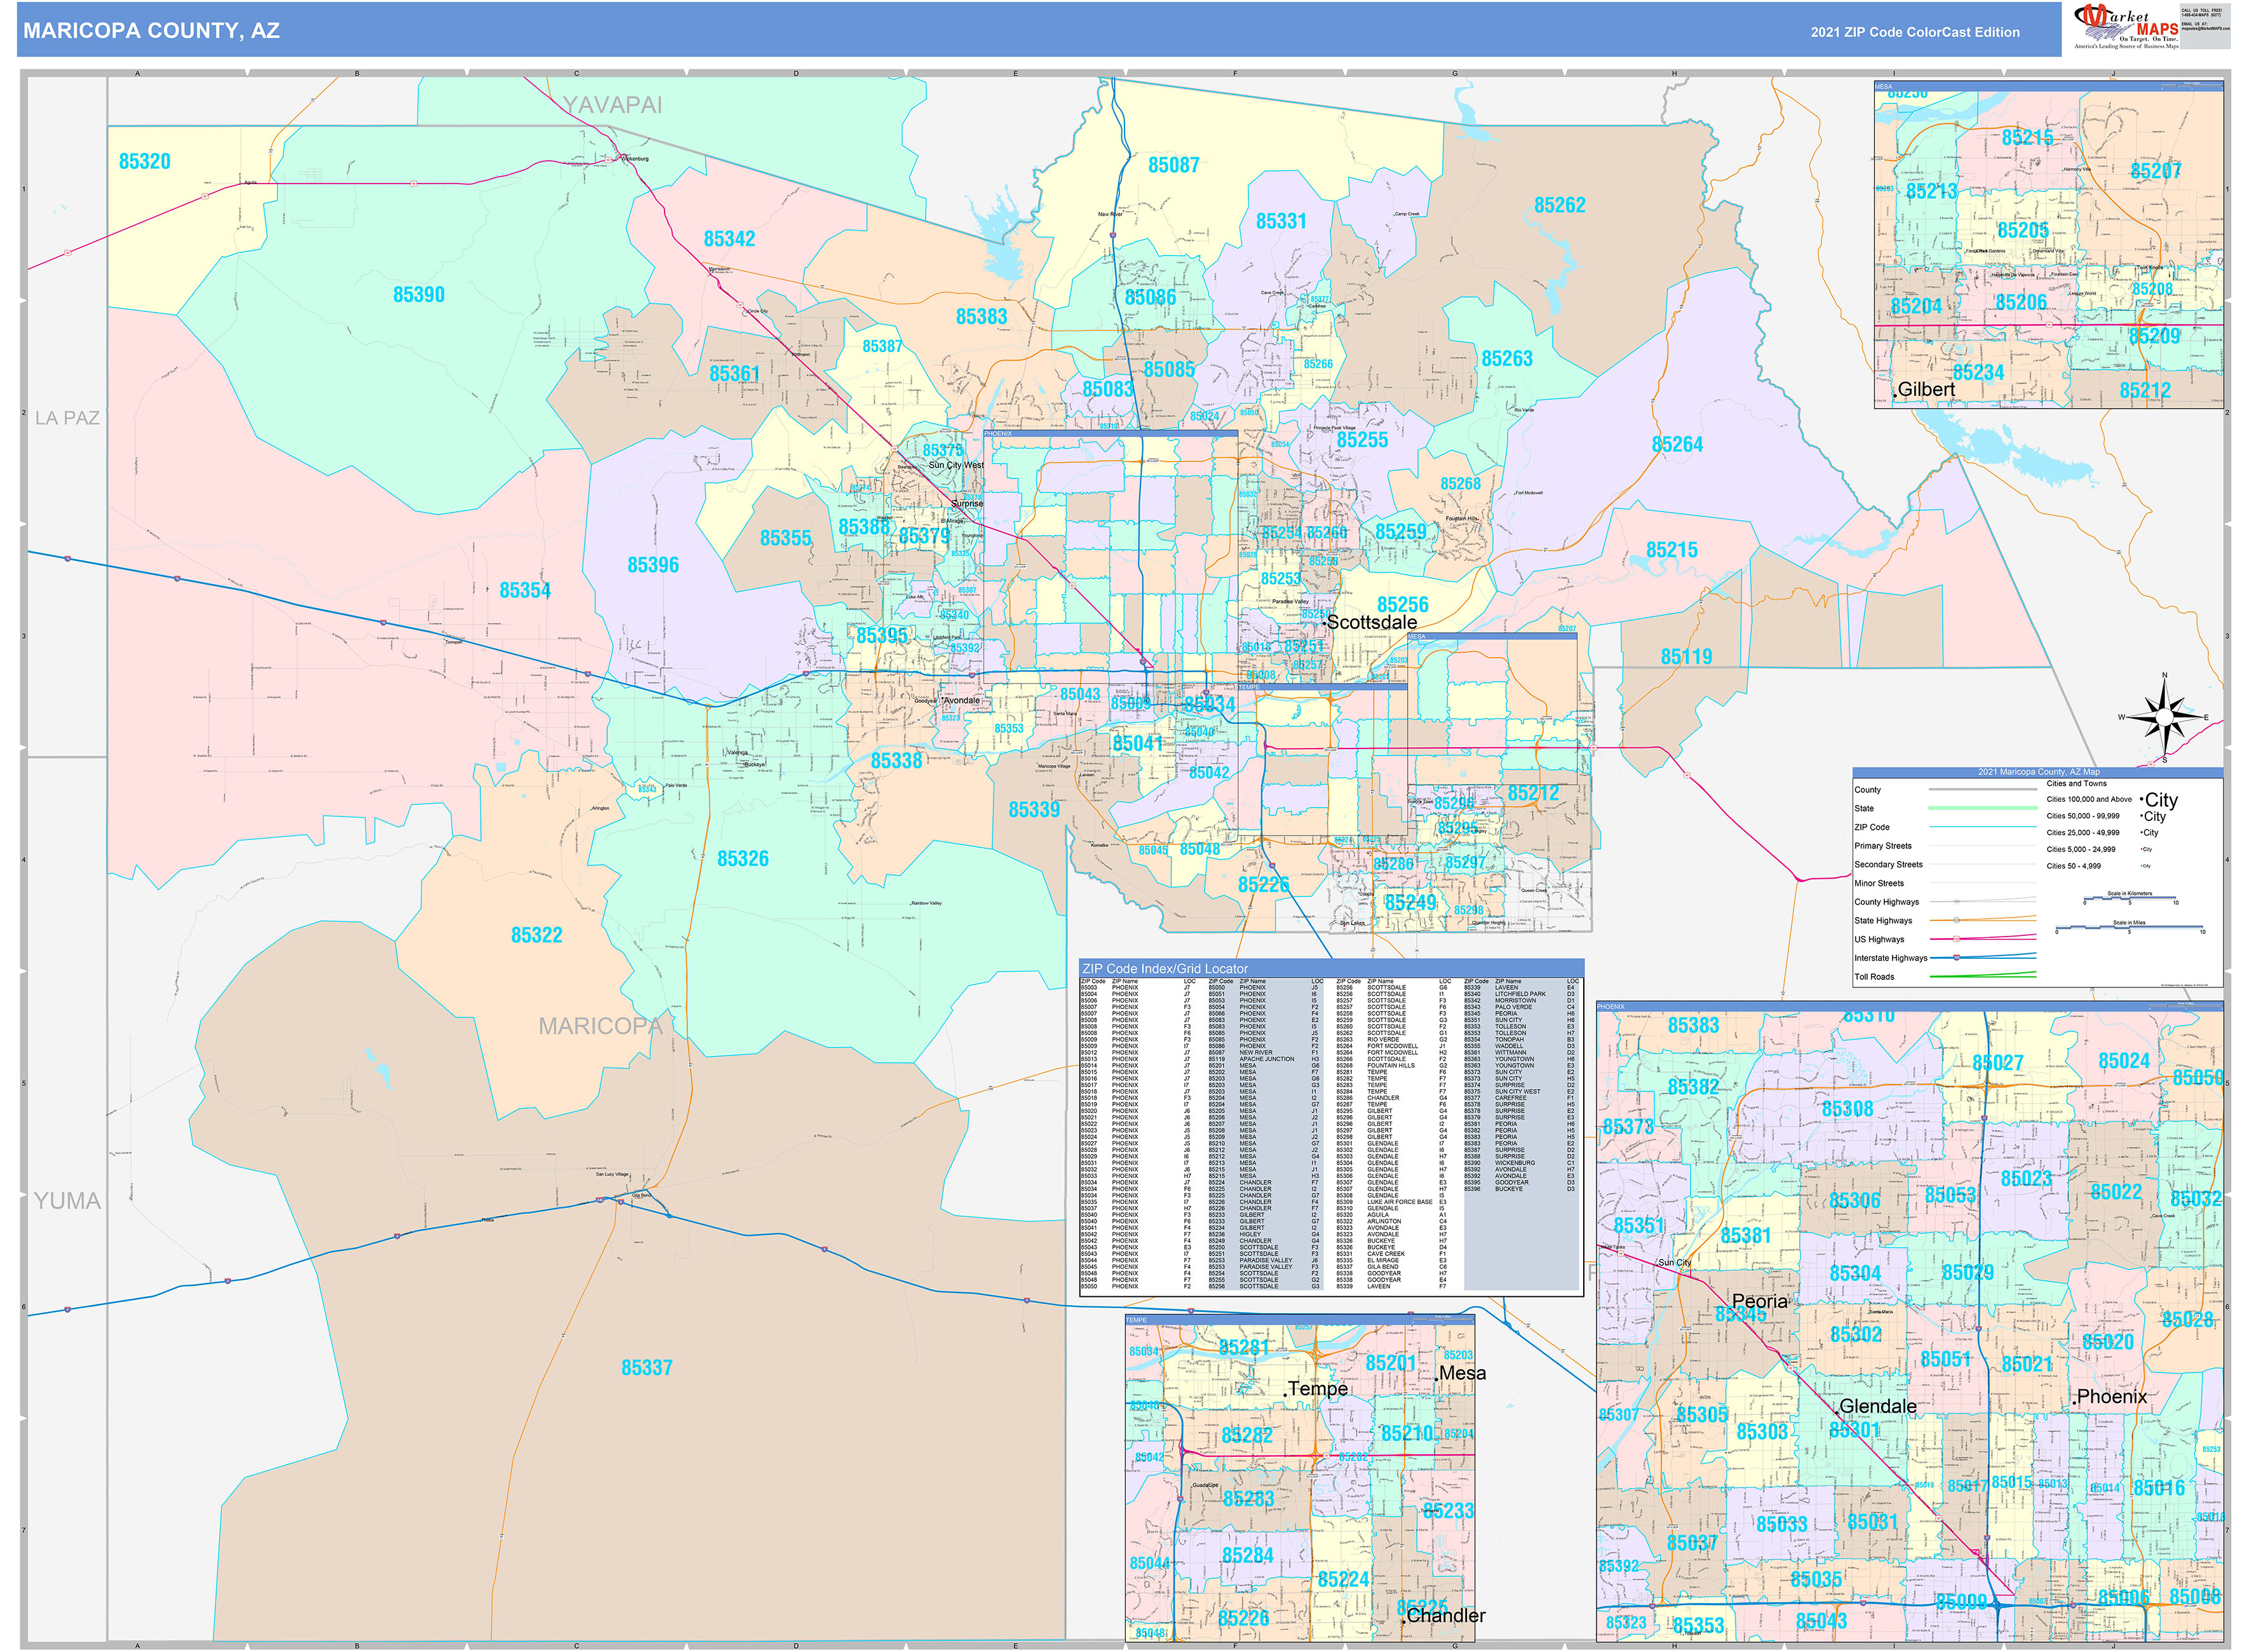This screenshot has width=2242, height=1652.
Task: Click ZIP code 85387 label
Action: pyautogui.click(x=882, y=346)
